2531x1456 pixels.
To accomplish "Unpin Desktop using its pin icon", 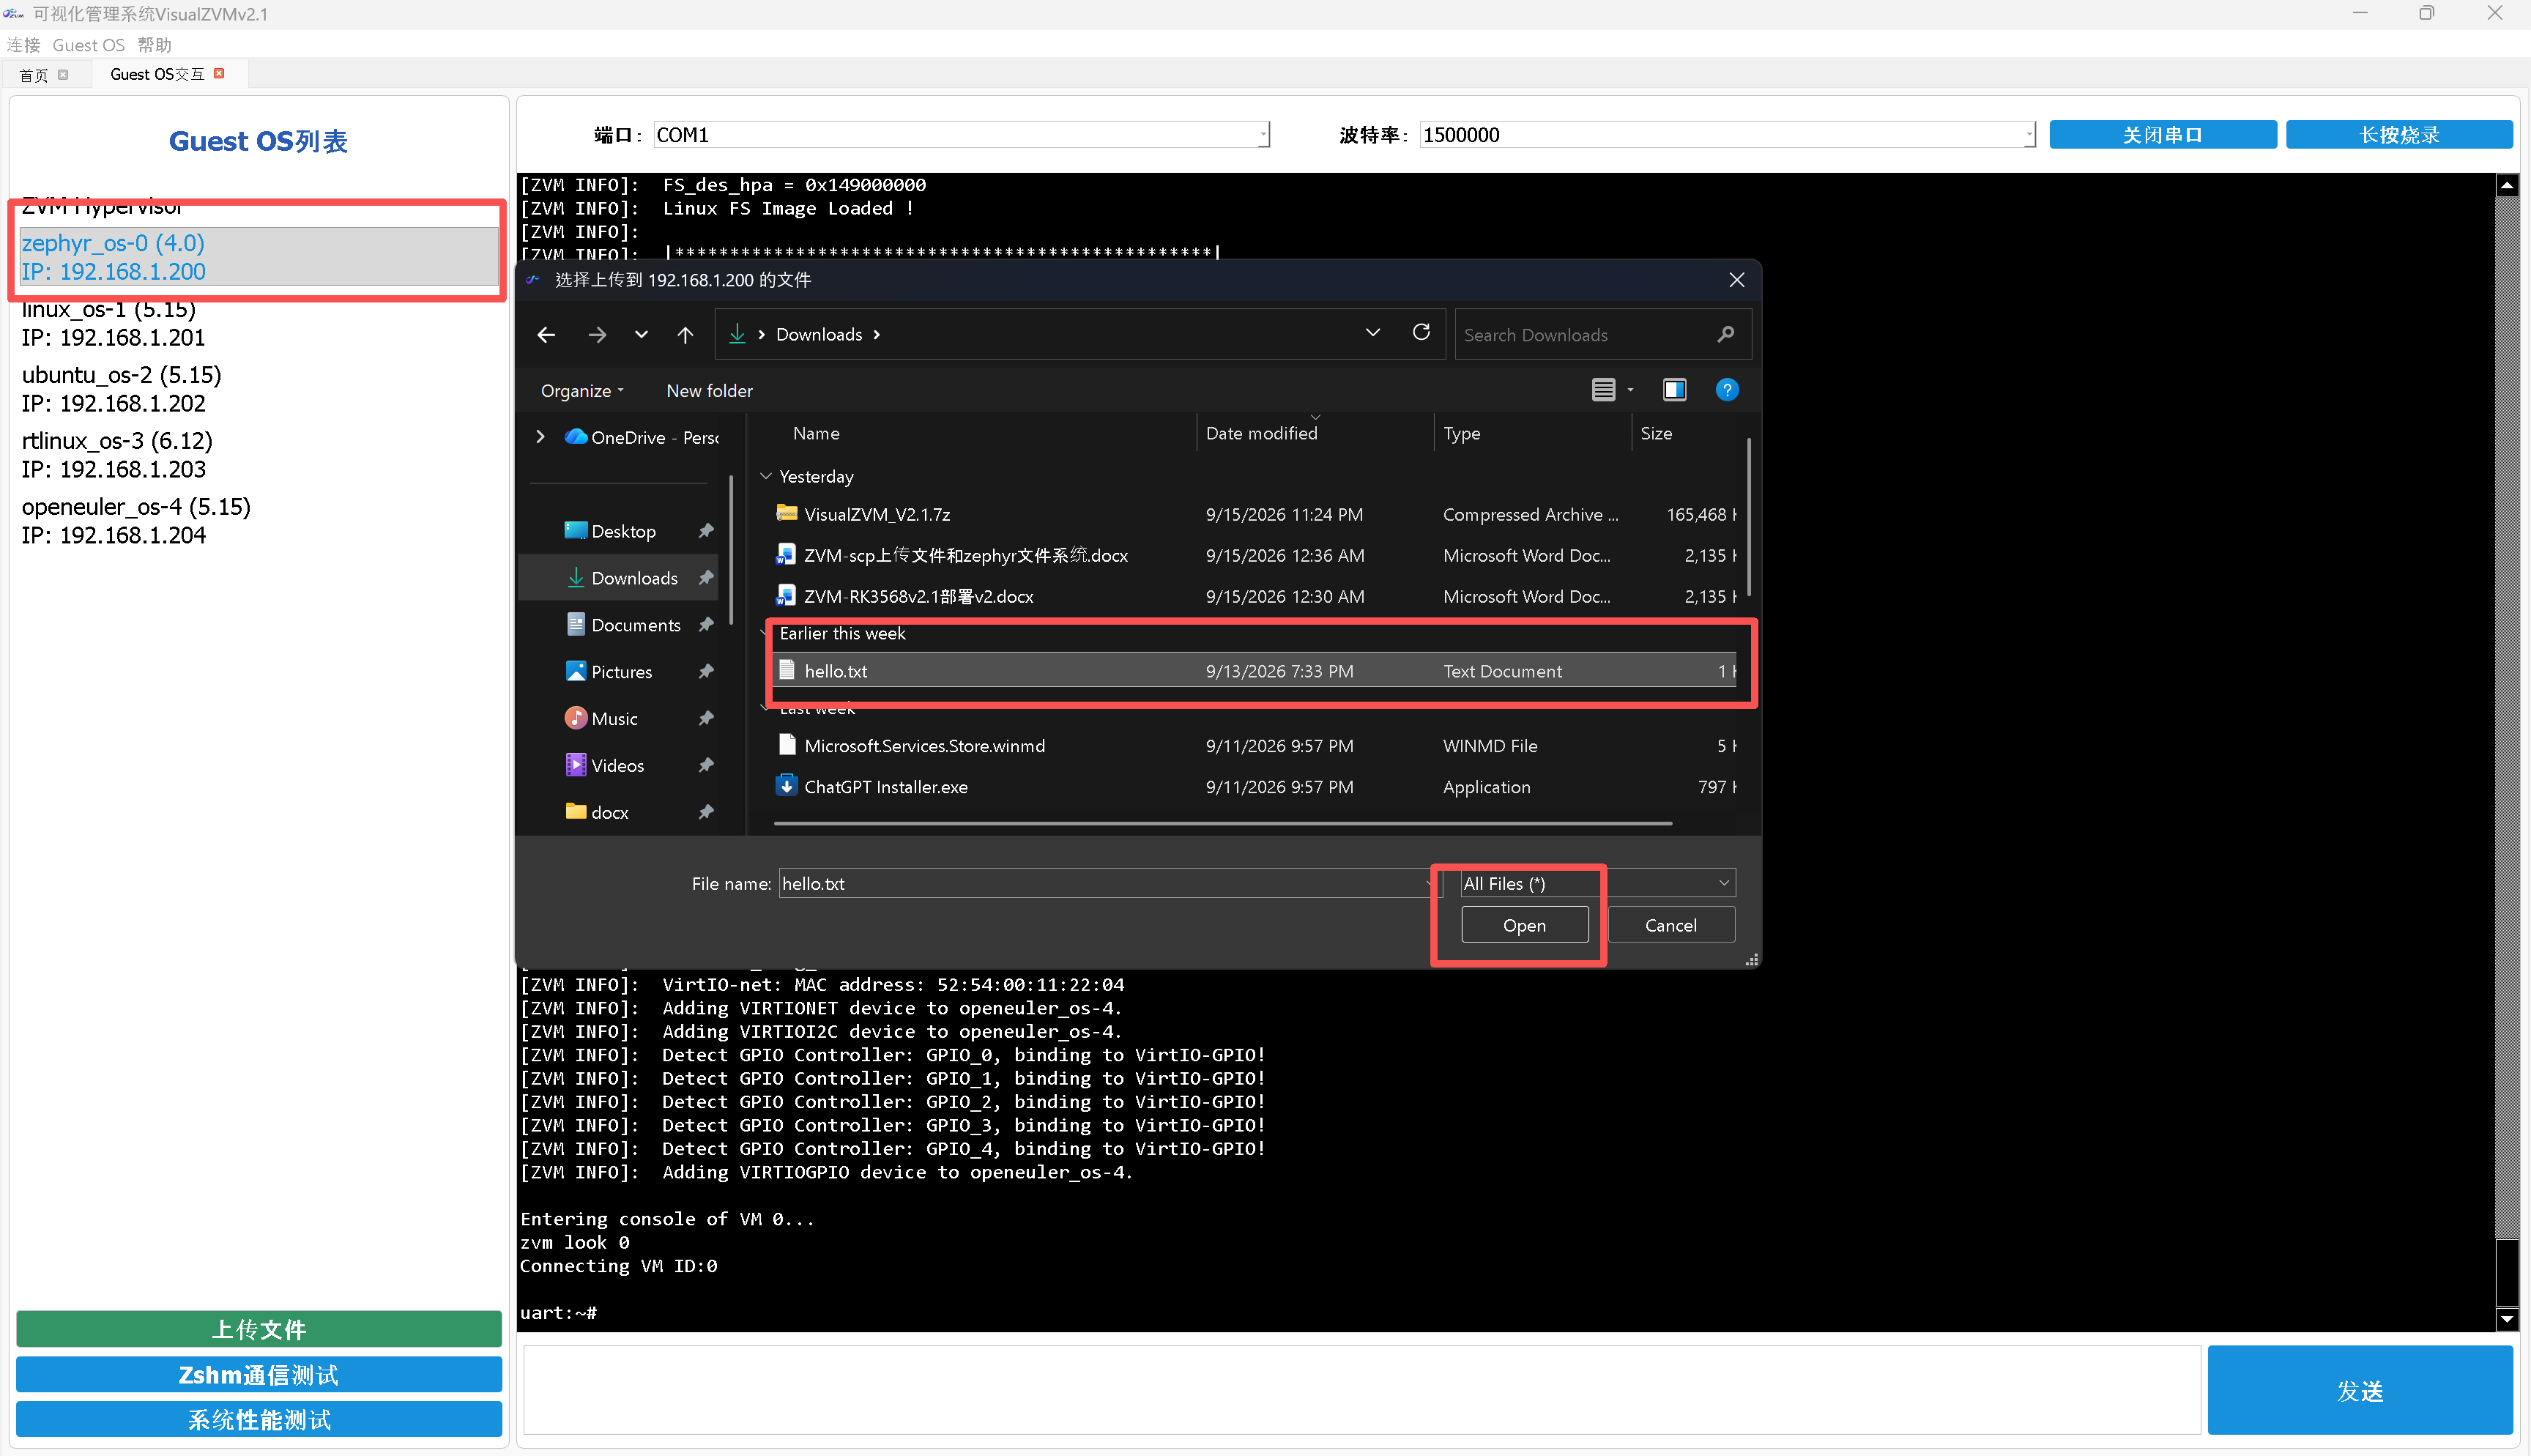I will coord(706,531).
